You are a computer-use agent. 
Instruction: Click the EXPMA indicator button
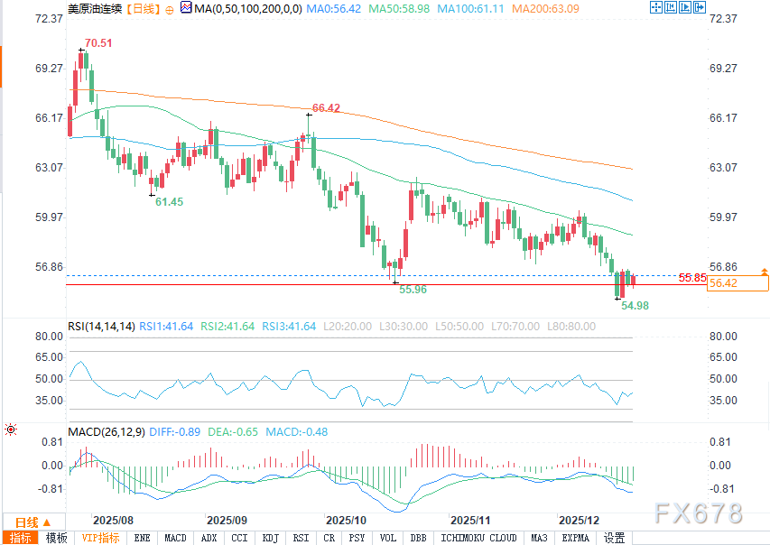(575, 538)
